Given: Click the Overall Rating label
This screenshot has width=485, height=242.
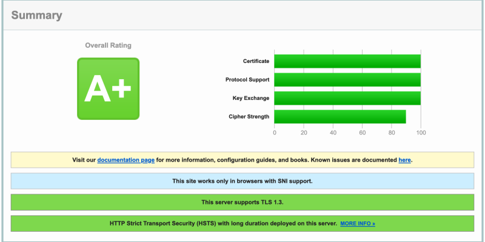Looking at the screenshot, I should [x=109, y=45].
